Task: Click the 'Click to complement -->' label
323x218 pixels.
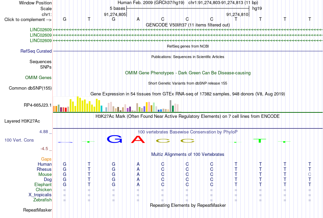Action: point(28,20)
